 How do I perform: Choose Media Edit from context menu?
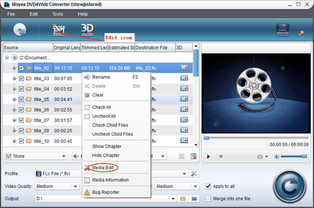tap(103, 168)
